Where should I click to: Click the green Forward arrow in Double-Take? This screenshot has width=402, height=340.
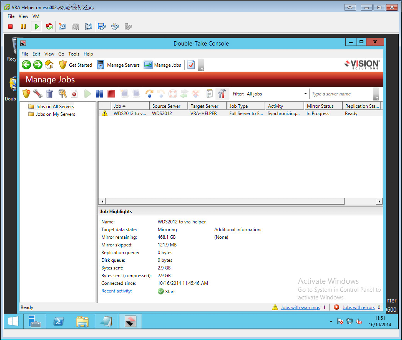pos(38,65)
